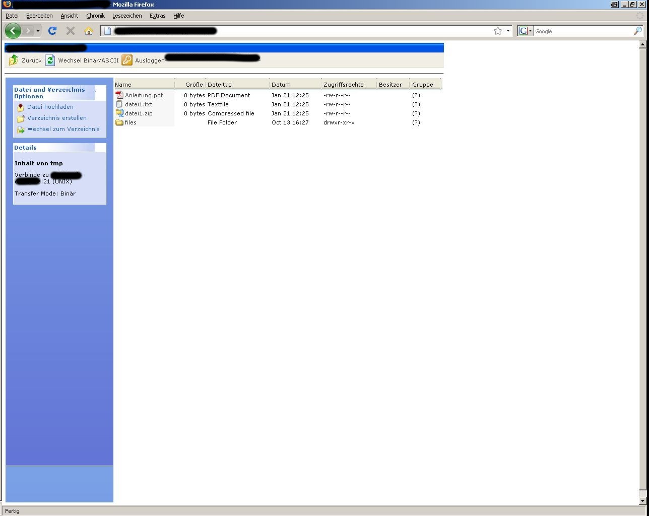The image size is (649, 516).
Task: Go to the Firefox home page
Action: pyautogui.click(x=89, y=31)
